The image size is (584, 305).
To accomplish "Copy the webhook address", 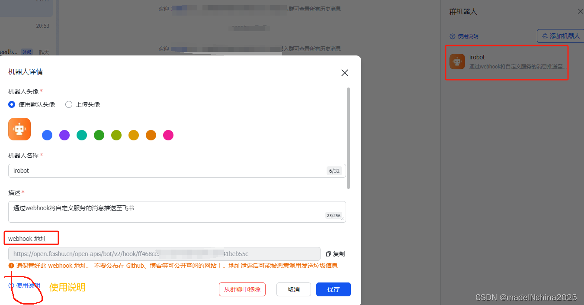I will (x=335, y=254).
